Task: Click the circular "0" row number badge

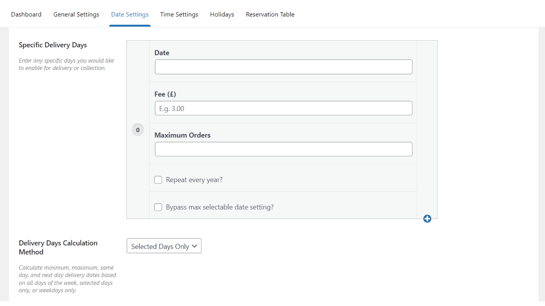Action: (x=138, y=129)
